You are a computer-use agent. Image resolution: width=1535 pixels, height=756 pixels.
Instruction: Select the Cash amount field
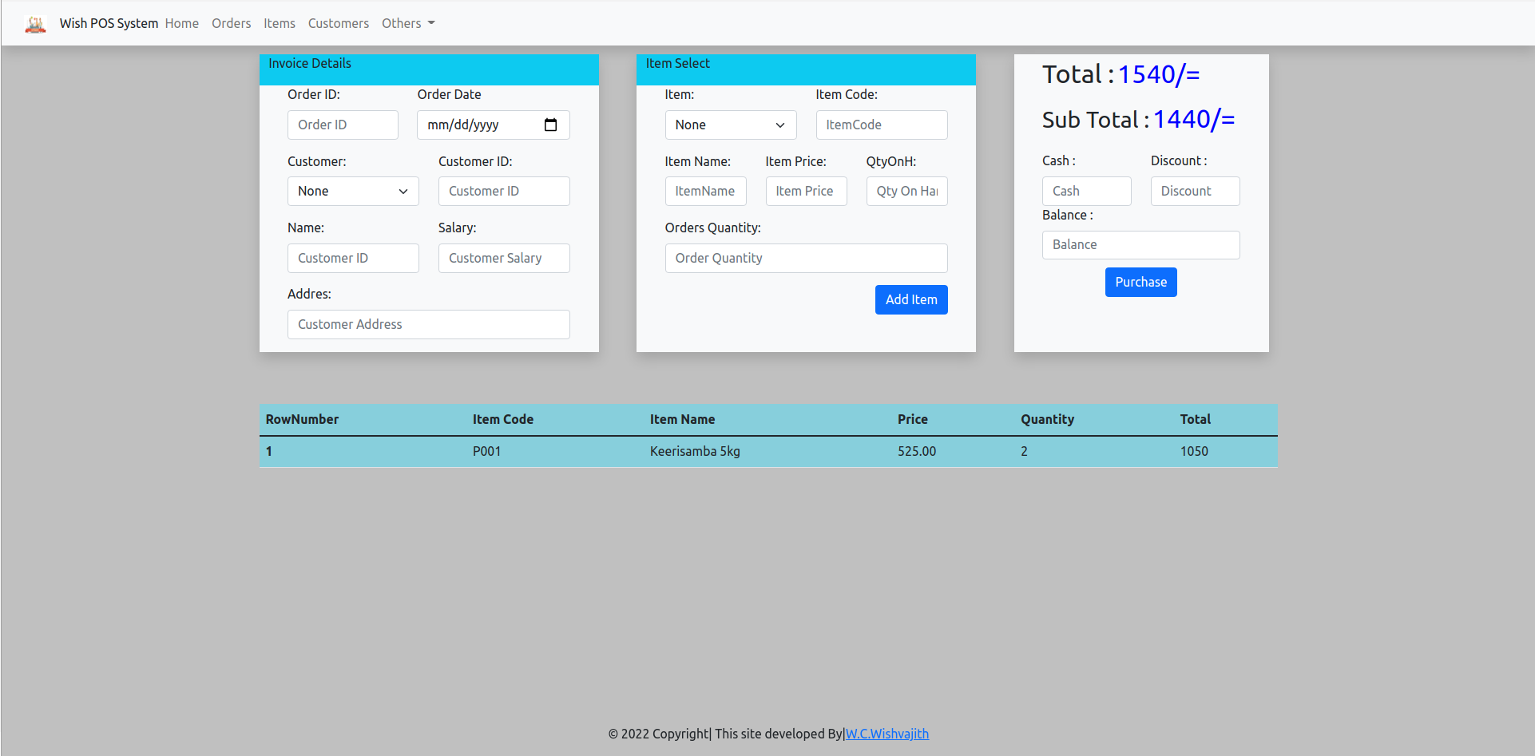[1086, 192]
